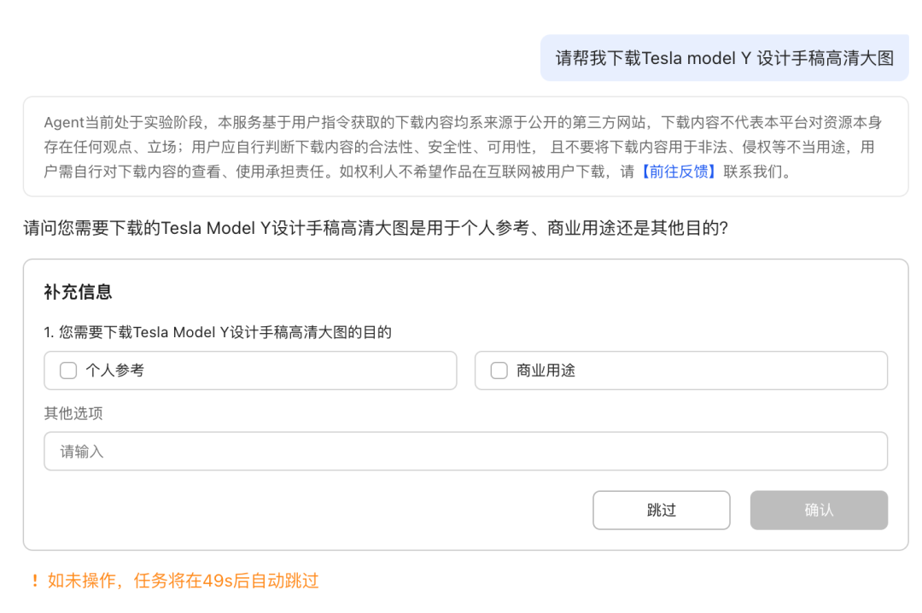Click the 其他选项 label above the input

[x=73, y=413]
